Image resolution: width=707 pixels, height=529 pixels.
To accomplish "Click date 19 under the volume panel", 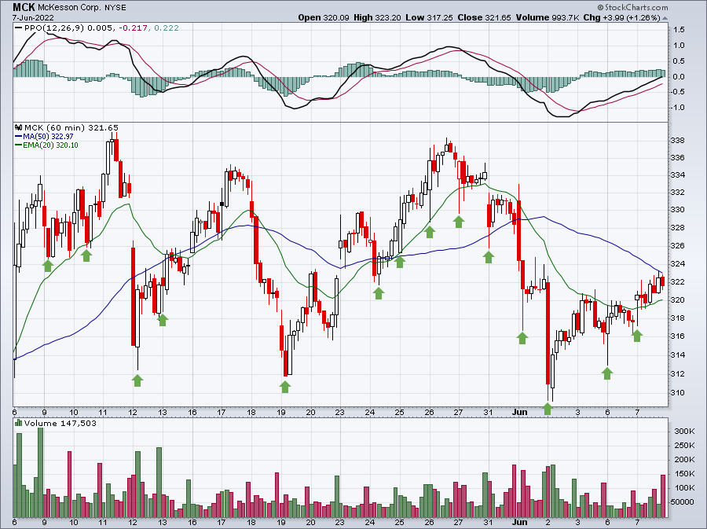I will pyautogui.click(x=281, y=522).
